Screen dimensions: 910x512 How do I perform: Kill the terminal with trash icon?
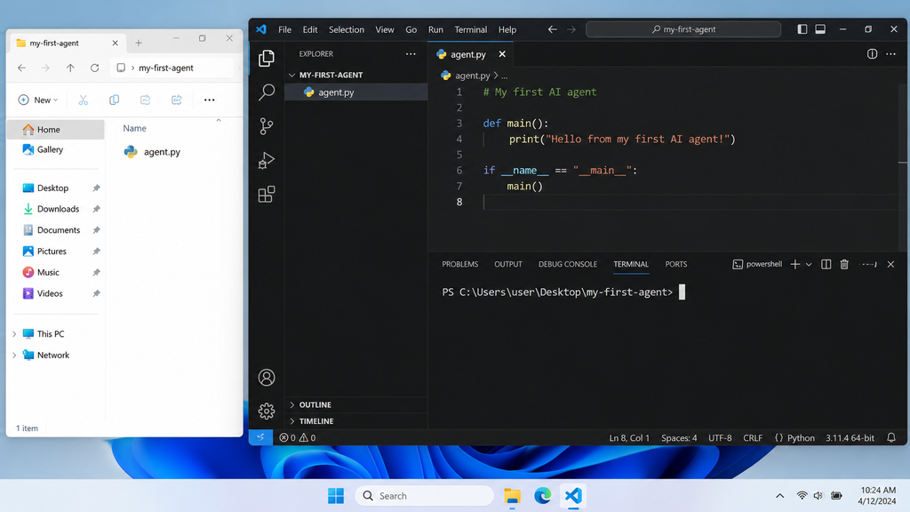844,264
